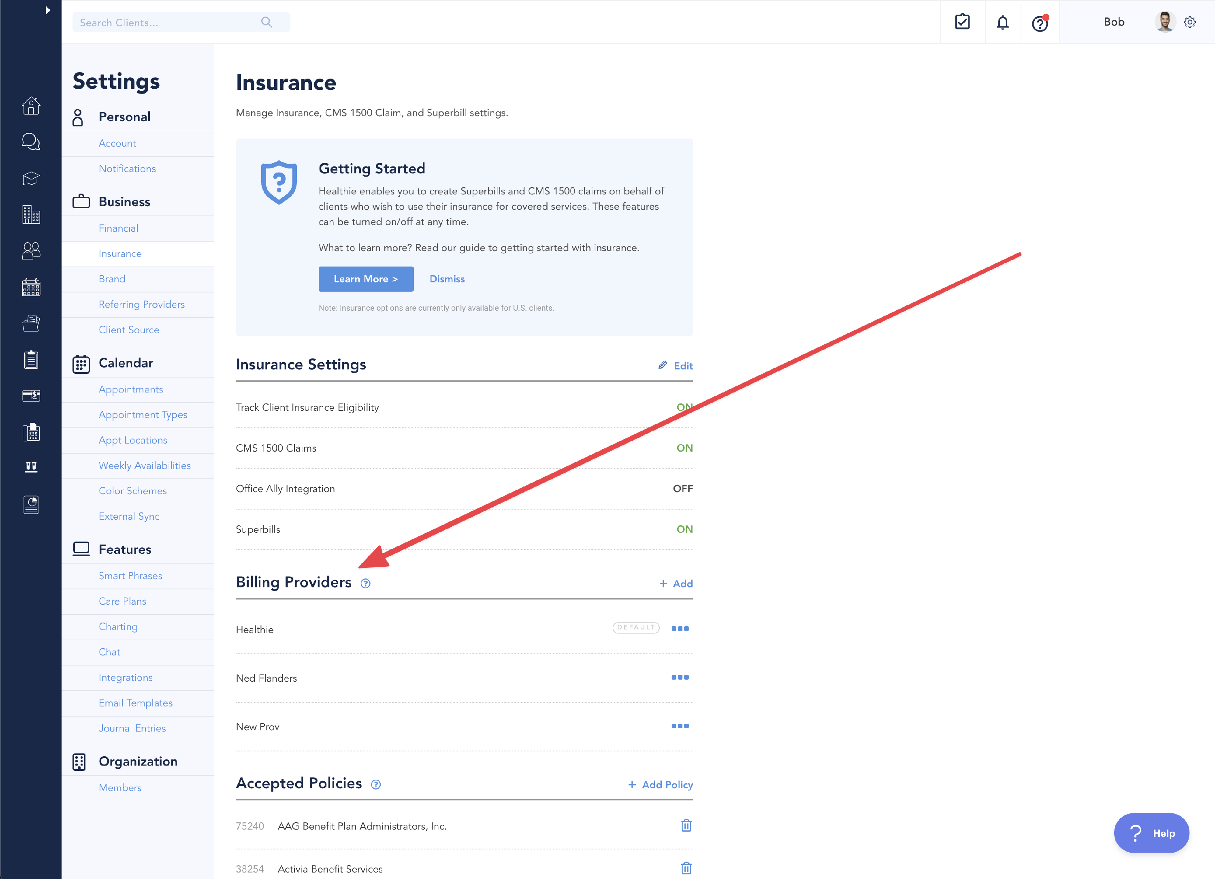Open the lab test tubes icon in sidebar
This screenshot has width=1215, height=879.
click(x=31, y=467)
